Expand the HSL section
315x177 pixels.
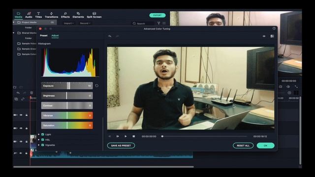tap(39, 140)
